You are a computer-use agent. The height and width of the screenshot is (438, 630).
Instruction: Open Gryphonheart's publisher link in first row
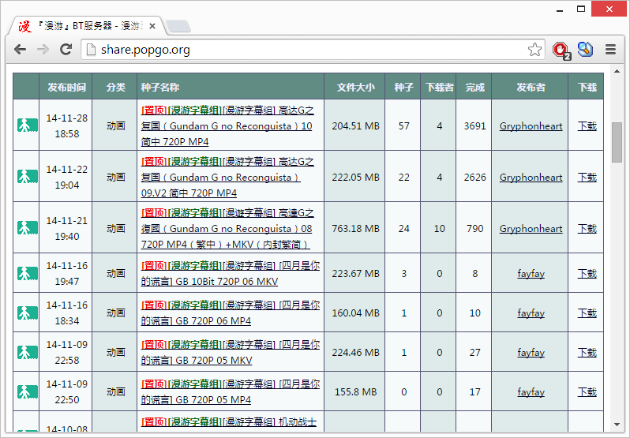pyautogui.click(x=531, y=125)
